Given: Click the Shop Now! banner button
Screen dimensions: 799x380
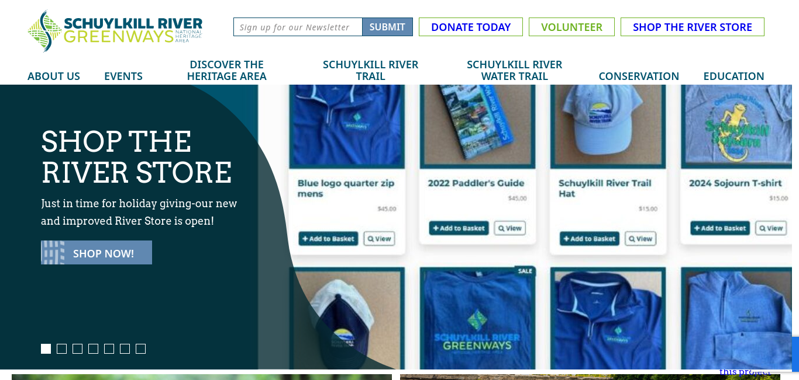Looking at the screenshot, I should point(97,253).
